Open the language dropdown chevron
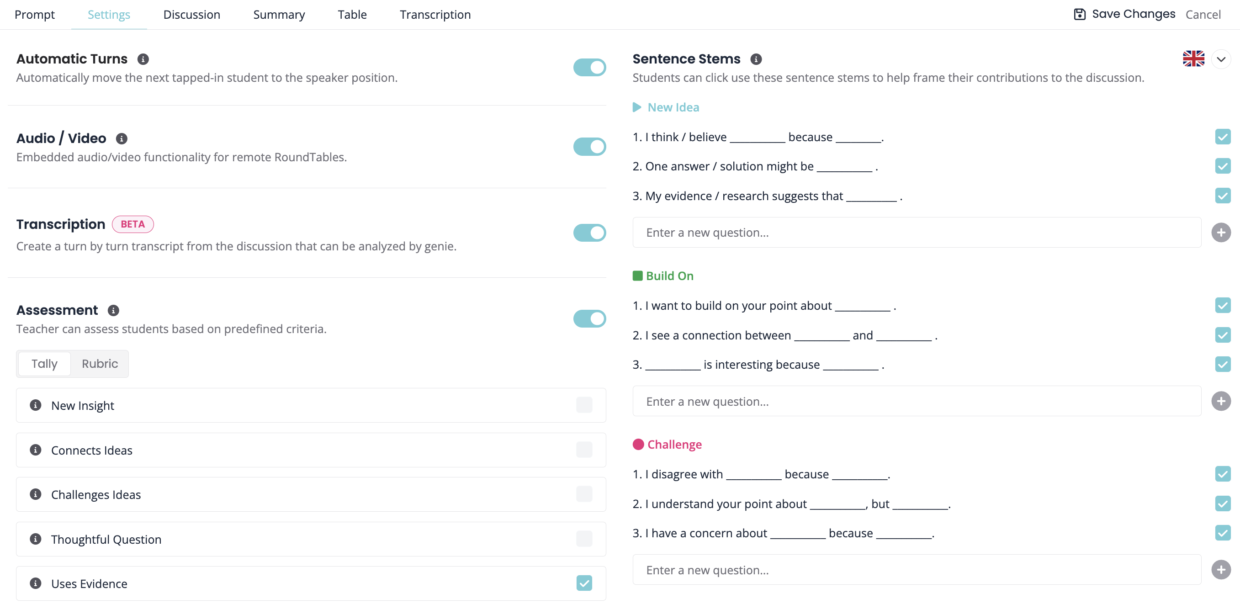This screenshot has width=1240, height=604. (x=1221, y=59)
